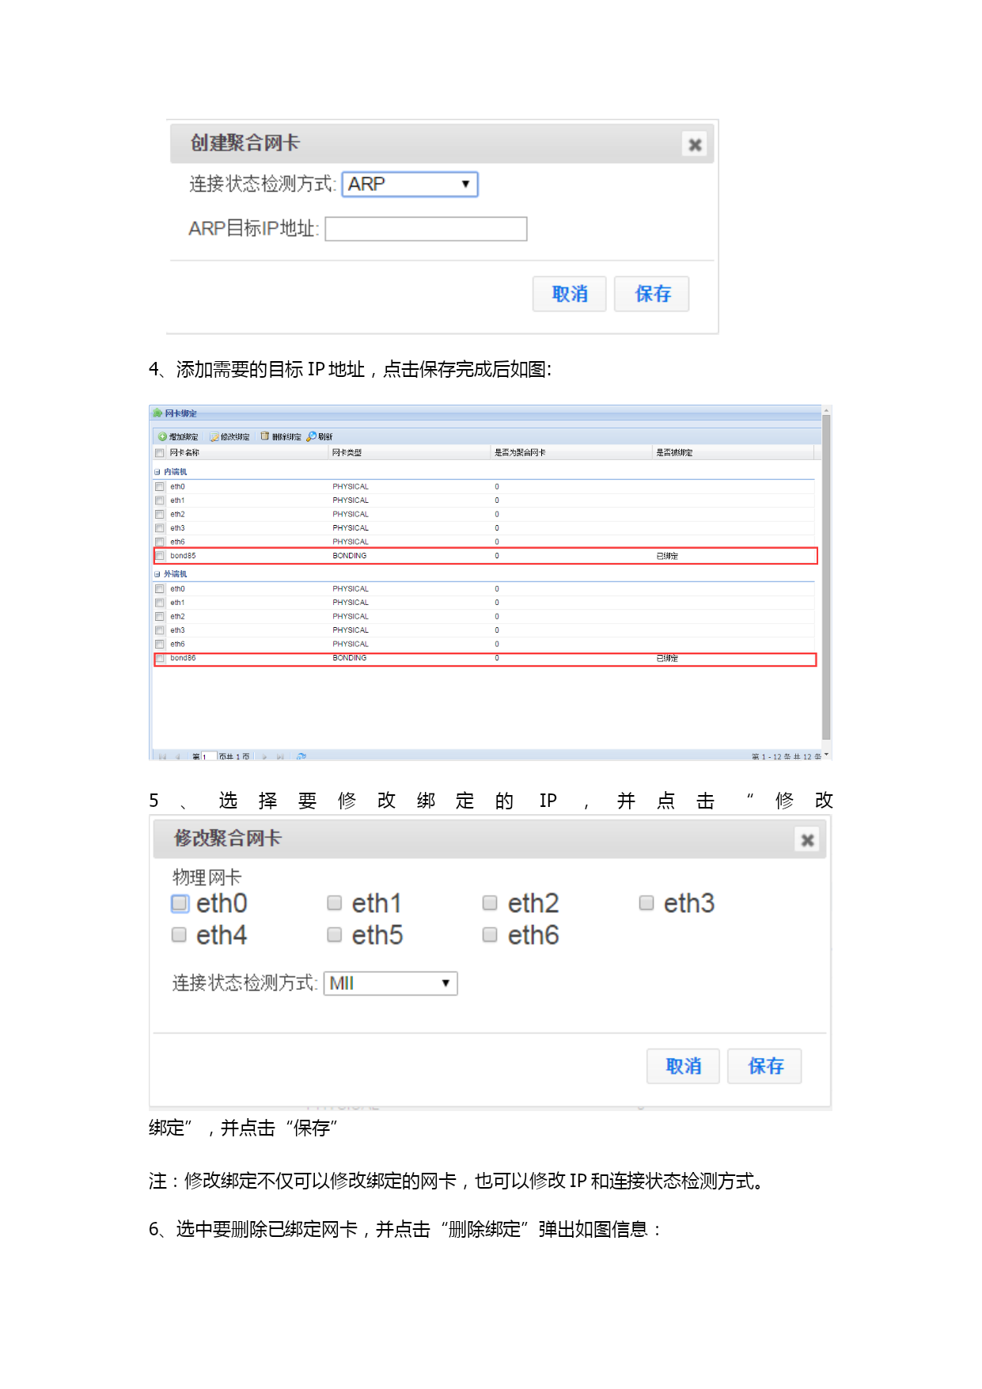The height and width of the screenshot is (1389, 982).
Task: Toggle the select-all checkbox in grid header
Action: (x=160, y=453)
